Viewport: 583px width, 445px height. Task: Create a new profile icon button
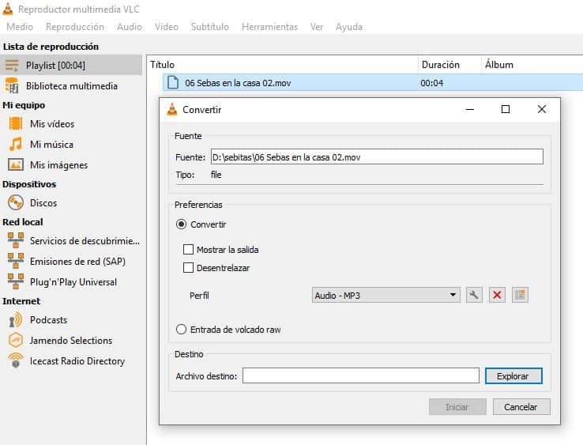(520, 296)
